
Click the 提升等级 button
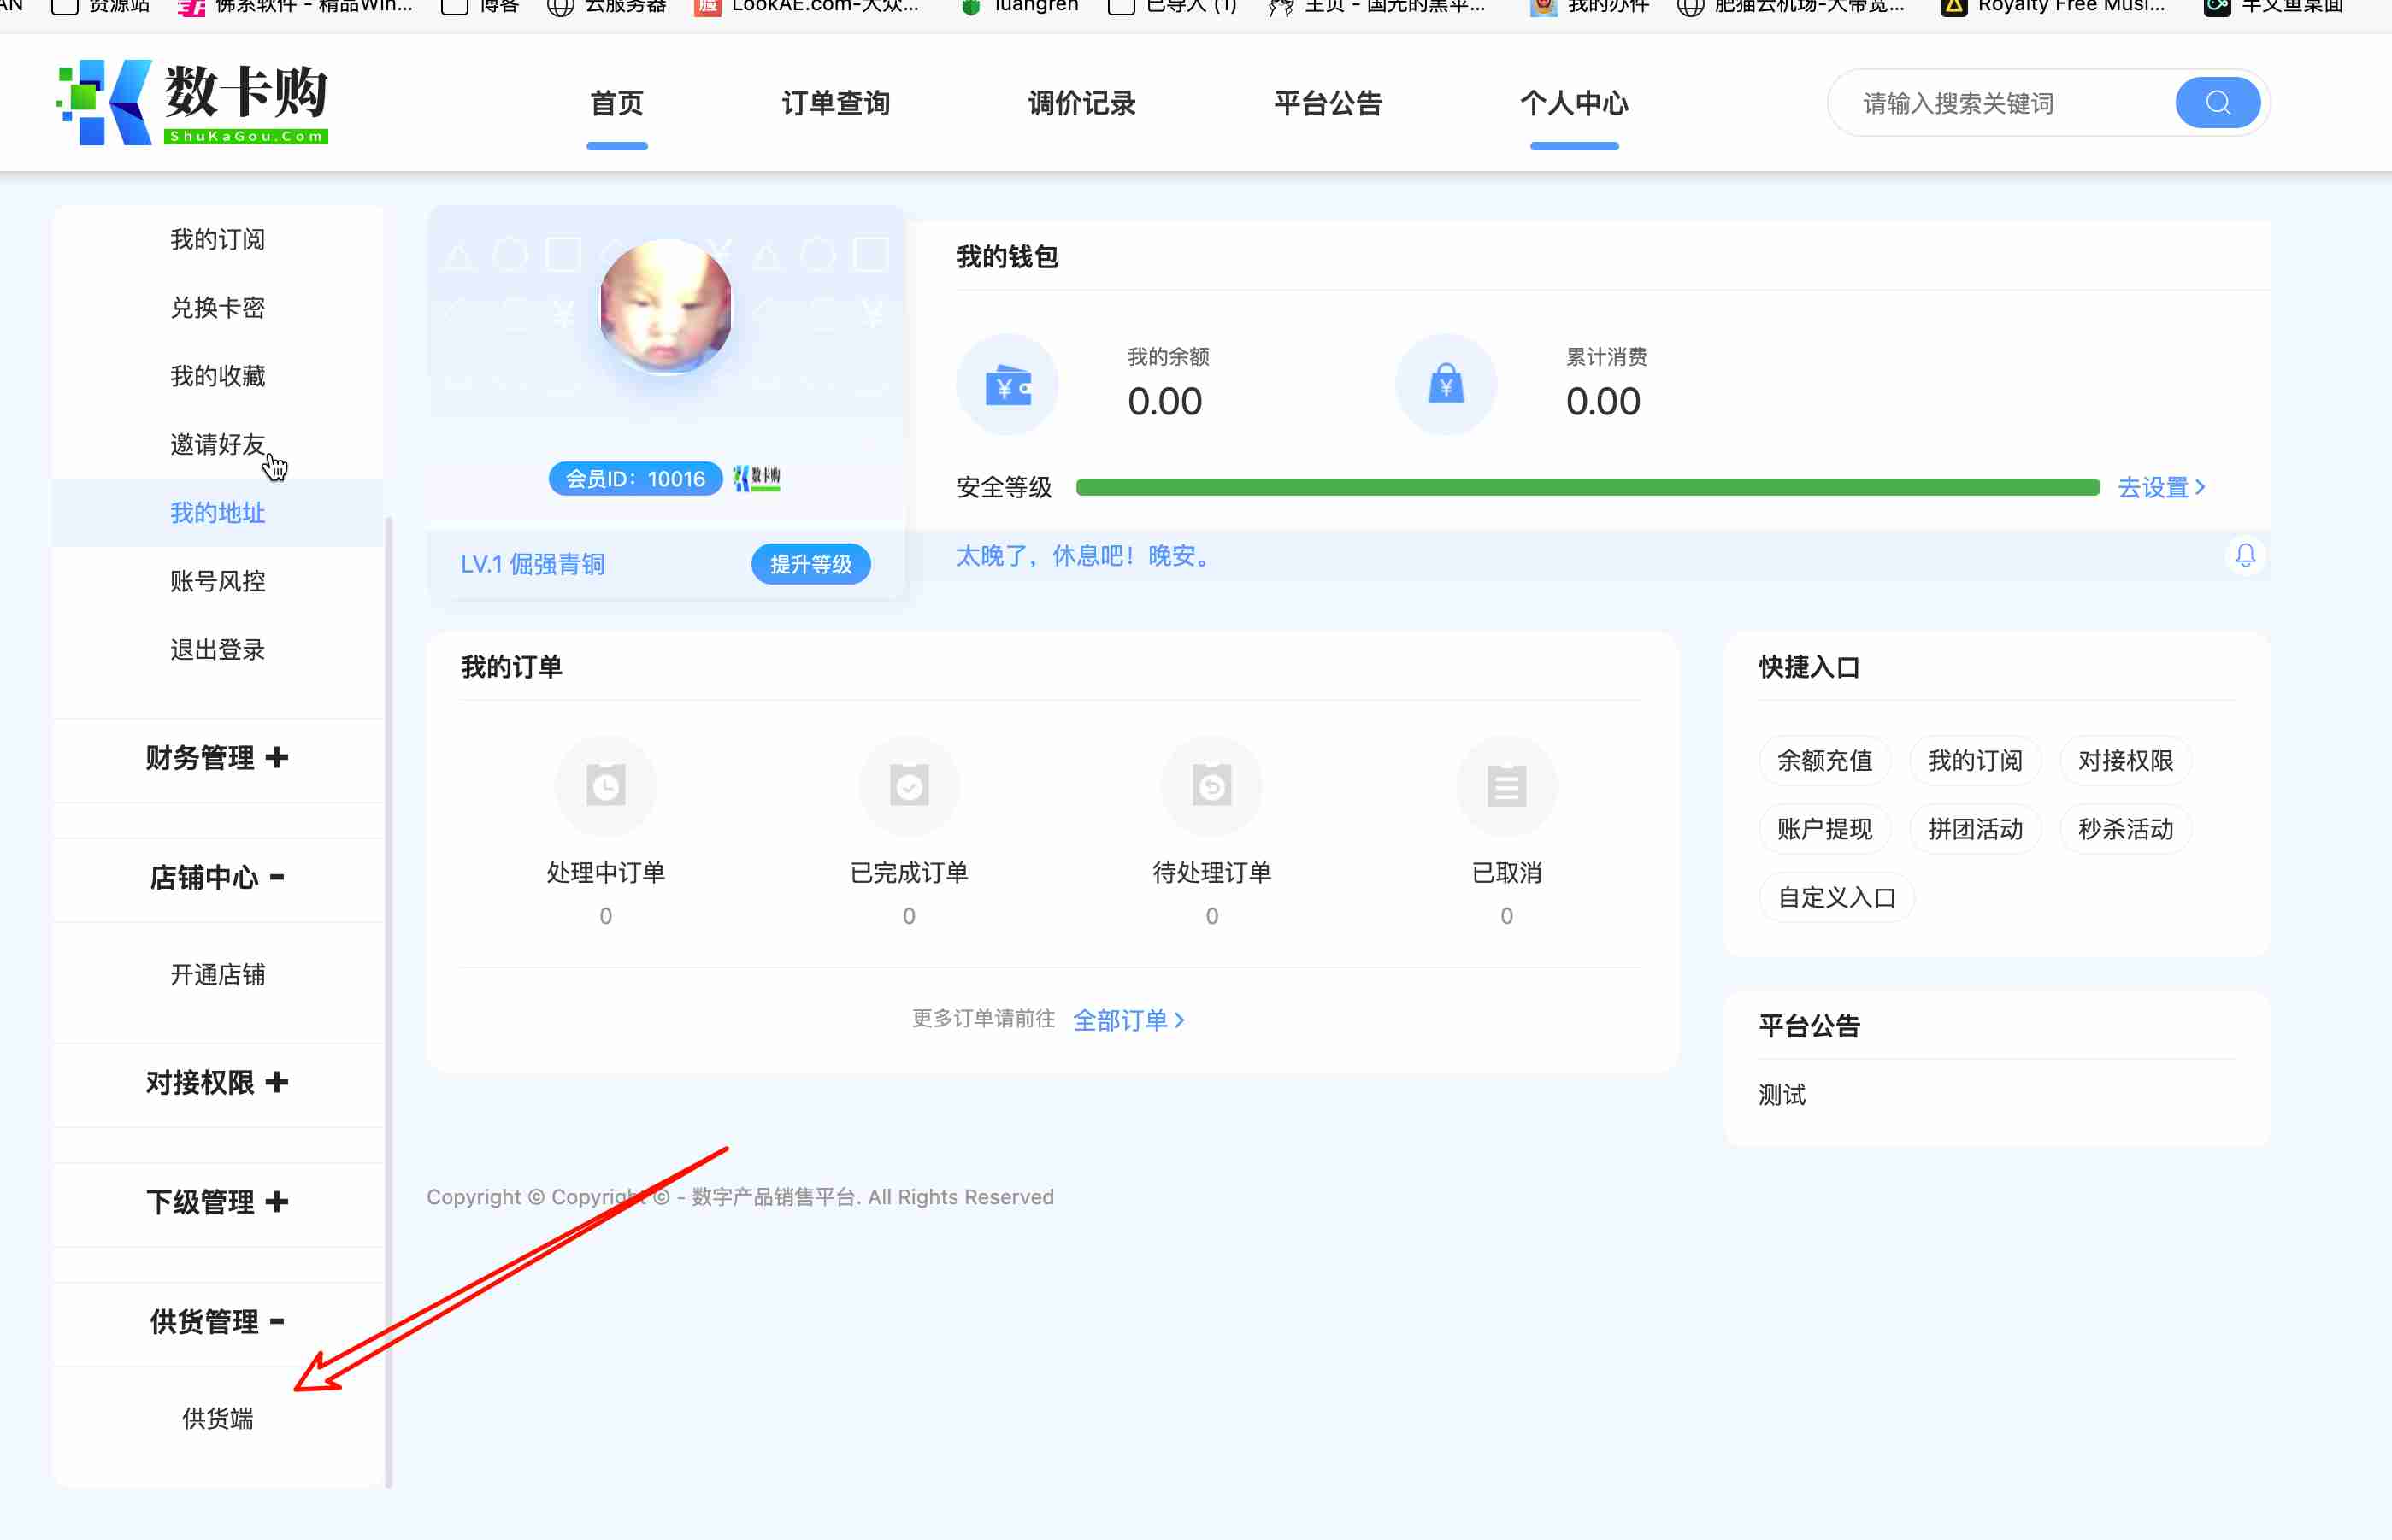point(810,564)
